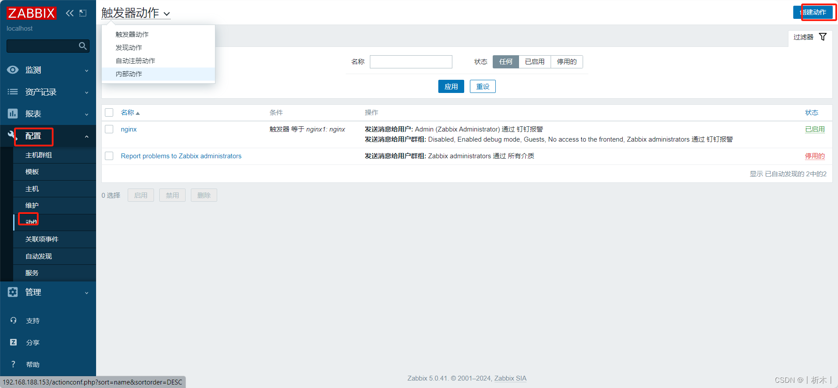838x388 pixels.
Task: Choose 自动注册动作 from dropdown list
Action: click(x=158, y=61)
